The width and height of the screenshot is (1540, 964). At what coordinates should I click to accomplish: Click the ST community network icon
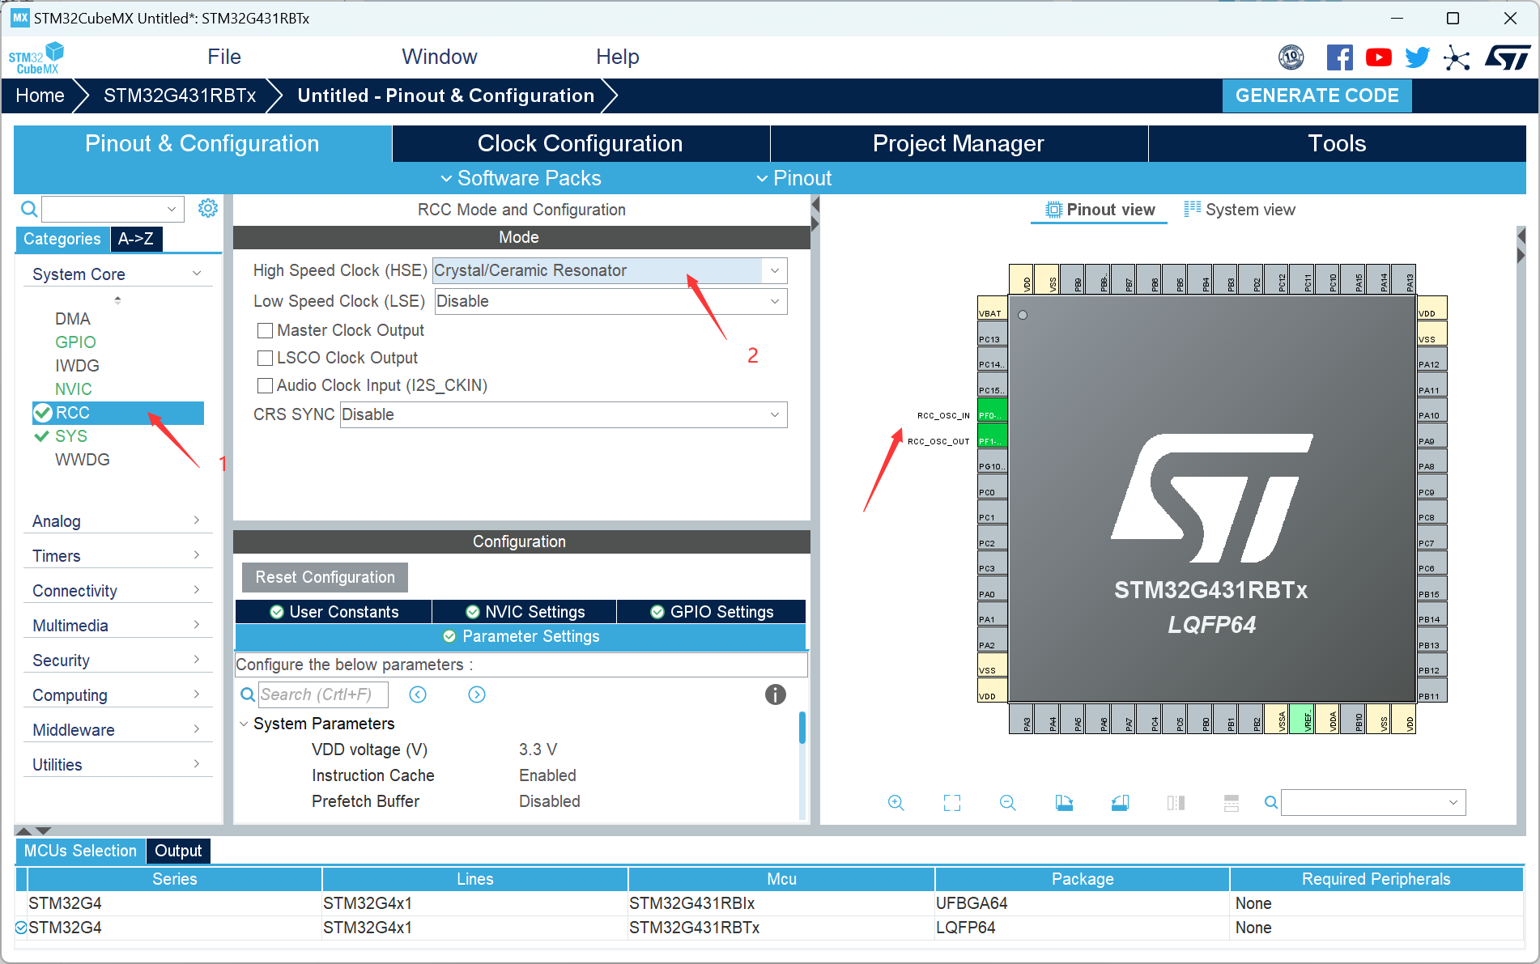click(x=1457, y=57)
